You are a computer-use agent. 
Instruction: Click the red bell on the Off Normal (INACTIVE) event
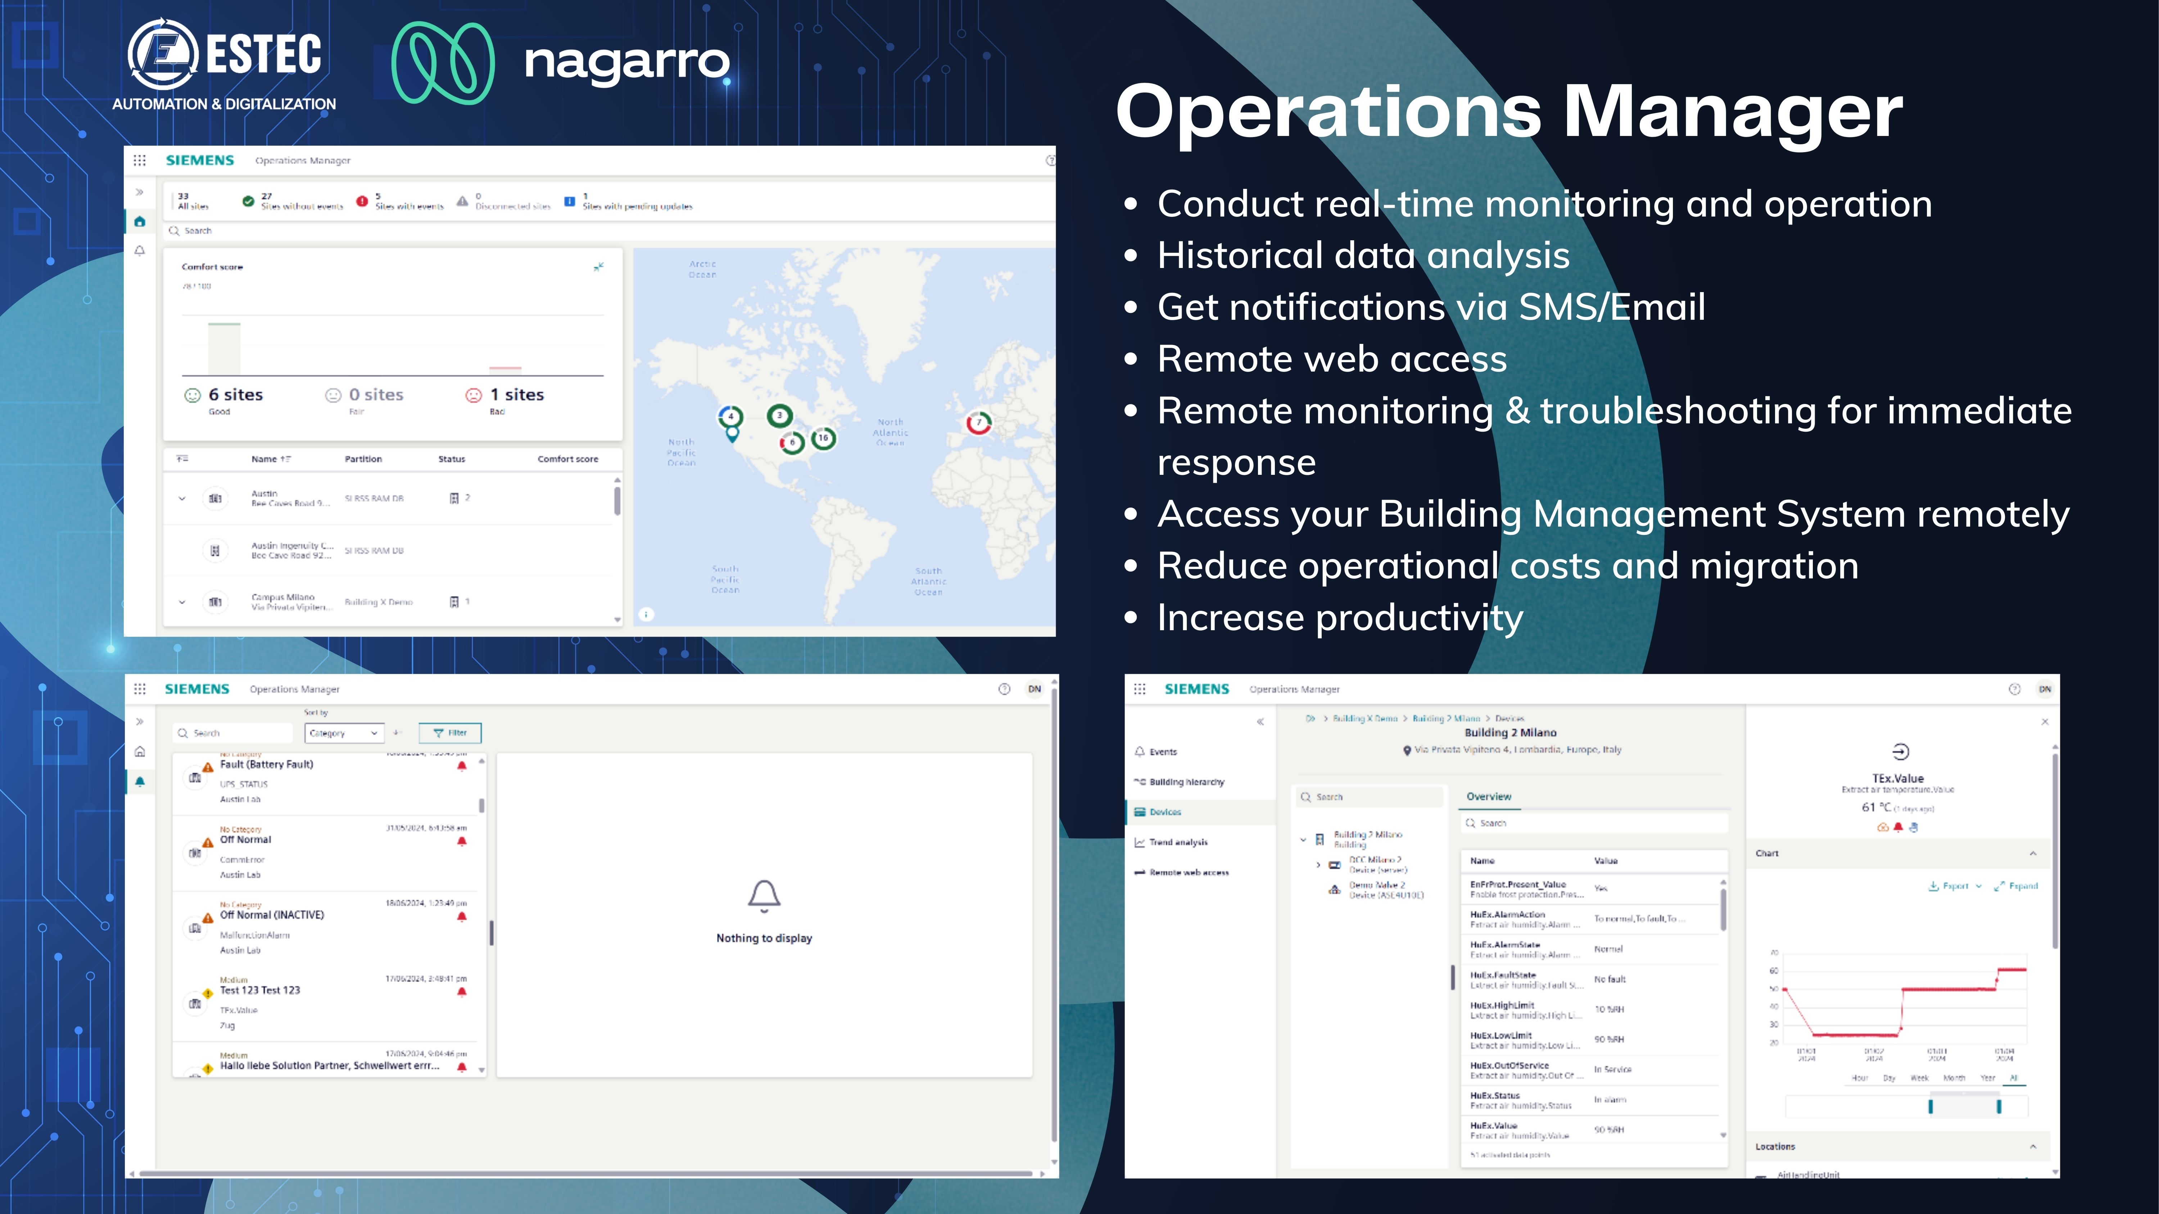tap(462, 917)
